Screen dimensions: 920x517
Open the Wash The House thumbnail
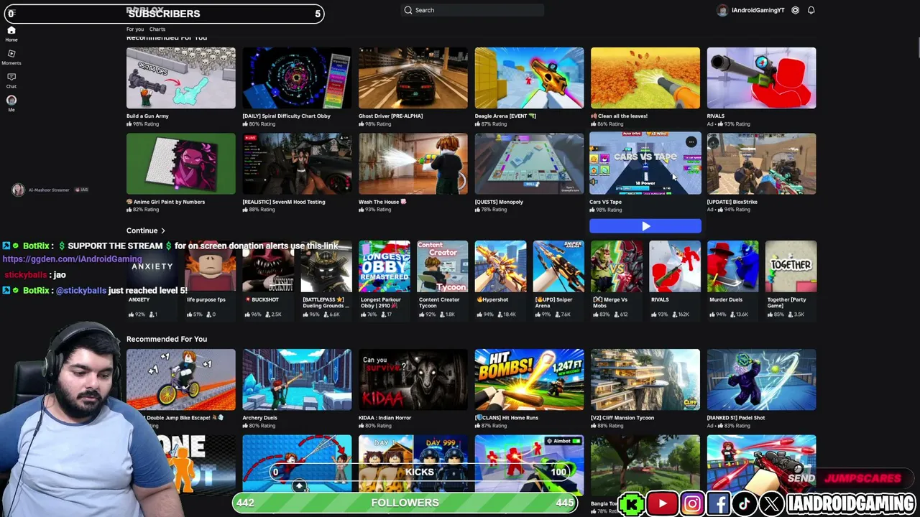(x=413, y=164)
